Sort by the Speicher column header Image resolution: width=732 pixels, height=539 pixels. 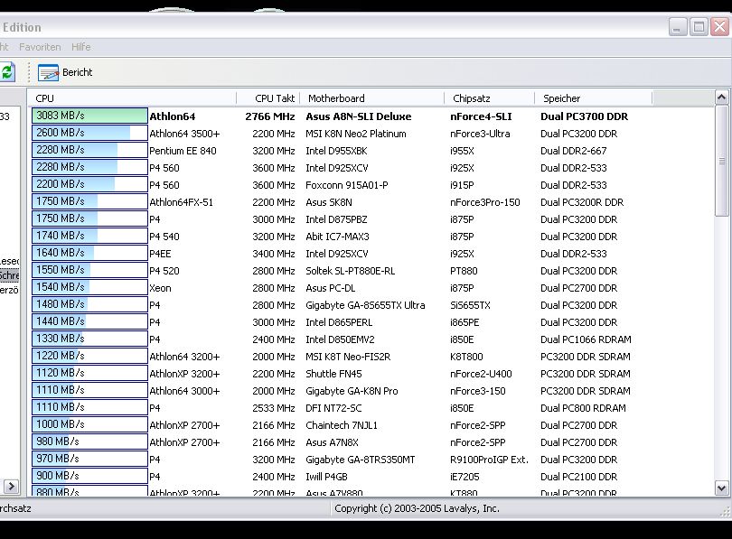[x=594, y=98]
